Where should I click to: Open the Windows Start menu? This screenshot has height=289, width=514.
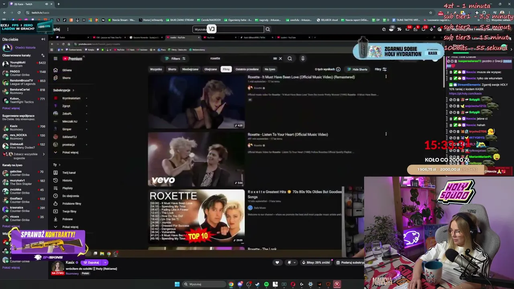[x=177, y=284]
